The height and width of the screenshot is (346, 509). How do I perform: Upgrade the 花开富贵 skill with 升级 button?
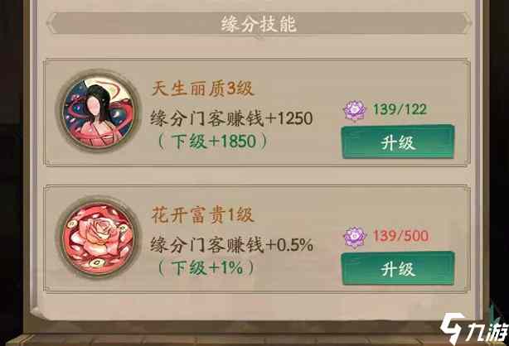click(x=398, y=269)
